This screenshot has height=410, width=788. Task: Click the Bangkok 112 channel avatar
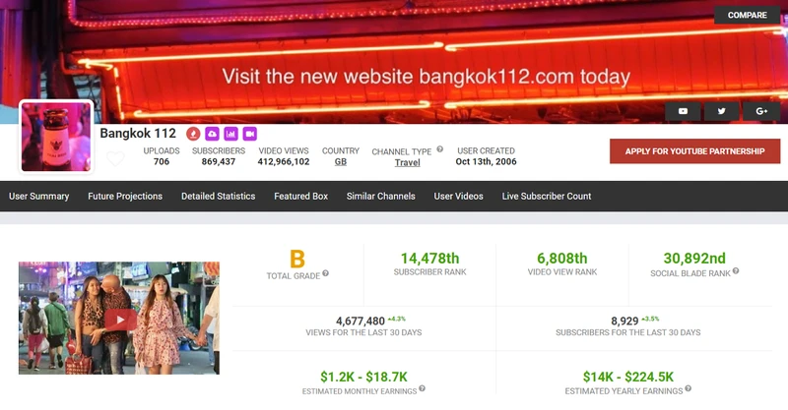pos(56,137)
